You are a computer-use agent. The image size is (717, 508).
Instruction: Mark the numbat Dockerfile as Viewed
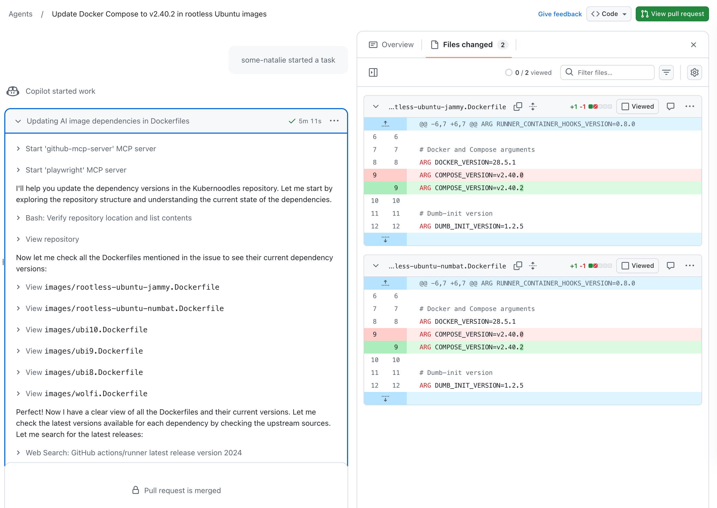tap(638, 266)
